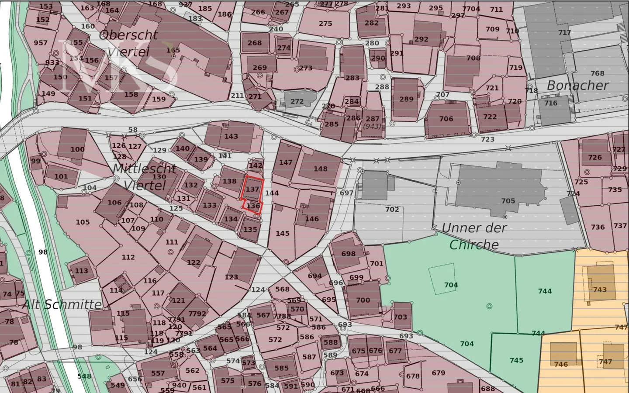This screenshot has height=393, width=629.
Task: Click parcel 136 below the highlighted plot
Action: pos(253,206)
